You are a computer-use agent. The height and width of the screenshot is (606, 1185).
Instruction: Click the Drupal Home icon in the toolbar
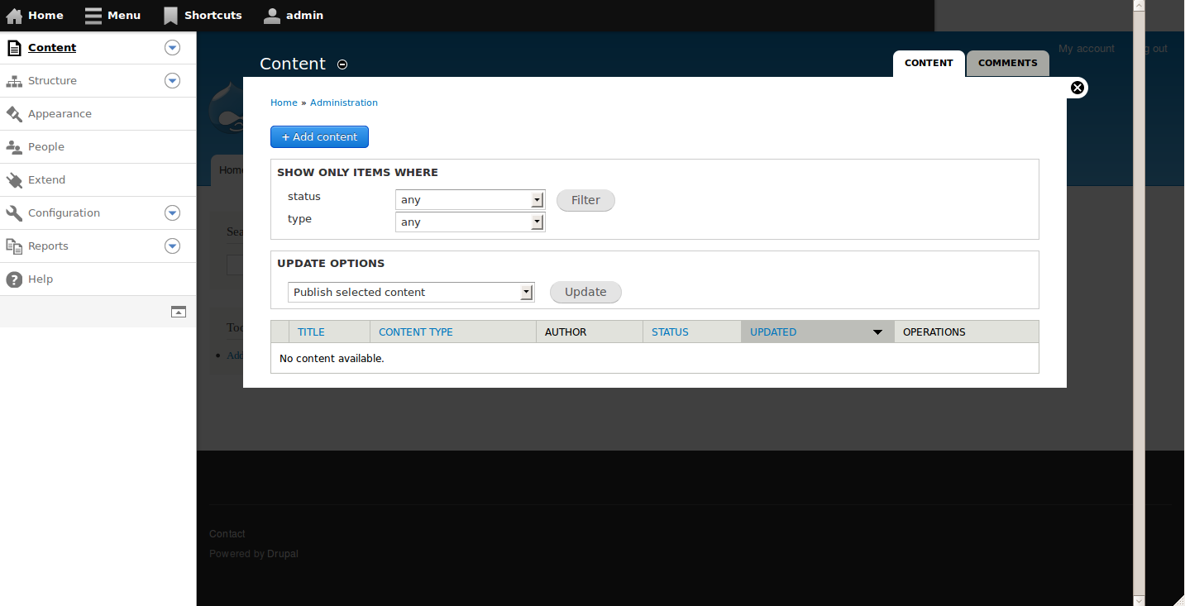13,15
